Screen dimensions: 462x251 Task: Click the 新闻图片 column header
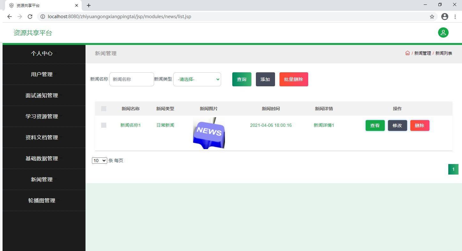(209, 109)
